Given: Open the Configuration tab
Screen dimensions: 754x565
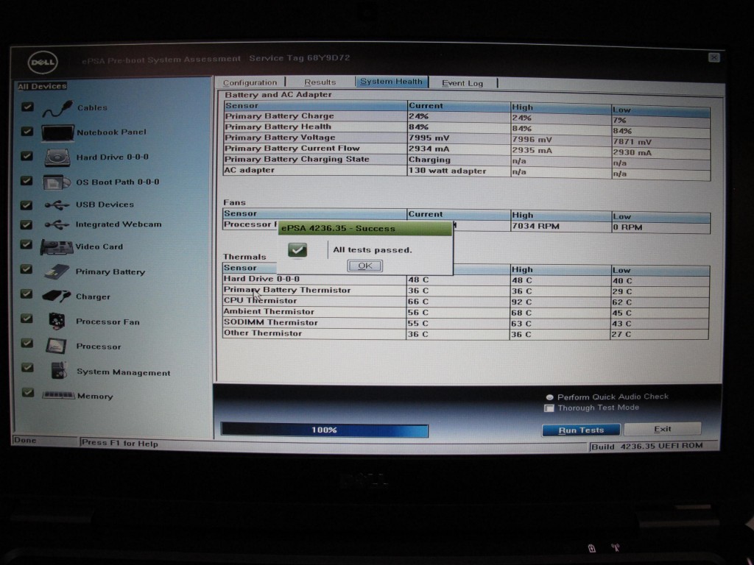Looking at the screenshot, I should (x=250, y=82).
